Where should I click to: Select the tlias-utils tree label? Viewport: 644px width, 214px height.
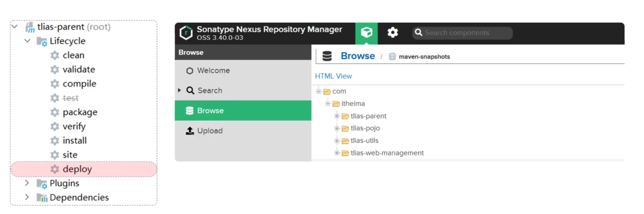[x=364, y=141]
